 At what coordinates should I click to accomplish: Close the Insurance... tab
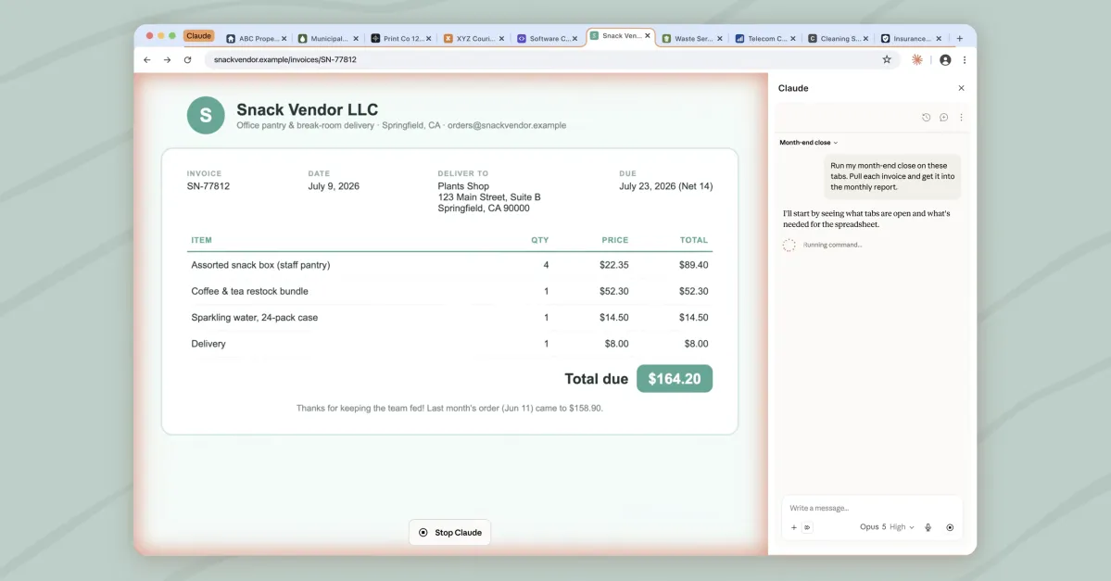click(939, 39)
